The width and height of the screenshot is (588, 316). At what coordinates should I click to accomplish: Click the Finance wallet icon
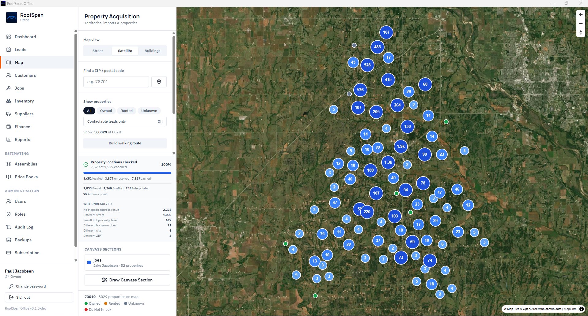coord(9,127)
